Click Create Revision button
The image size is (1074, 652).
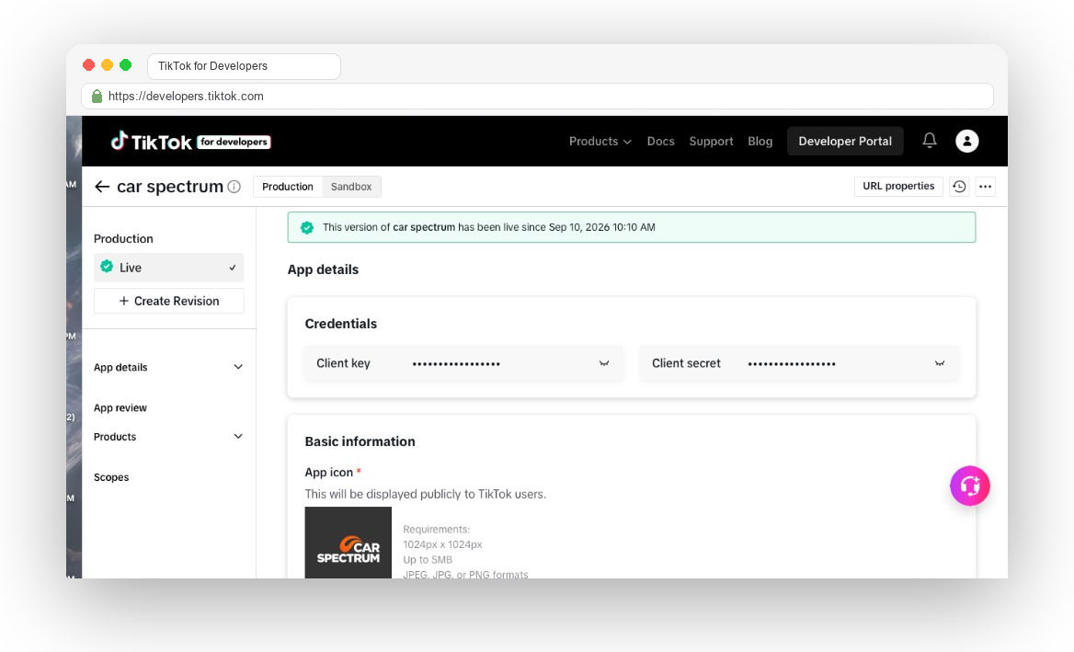click(168, 301)
